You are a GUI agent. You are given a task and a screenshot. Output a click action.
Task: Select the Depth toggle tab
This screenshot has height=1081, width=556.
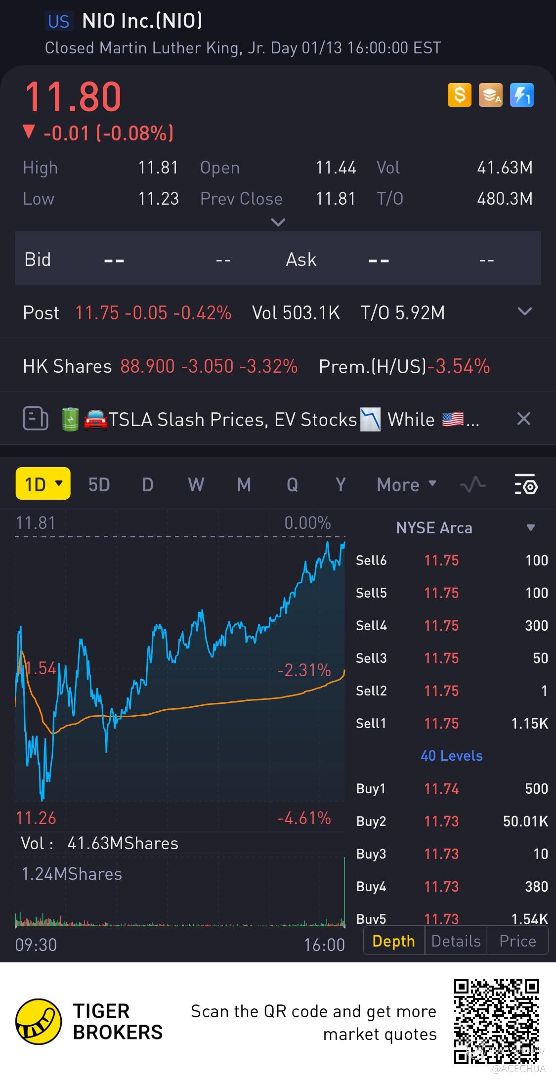pos(393,941)
